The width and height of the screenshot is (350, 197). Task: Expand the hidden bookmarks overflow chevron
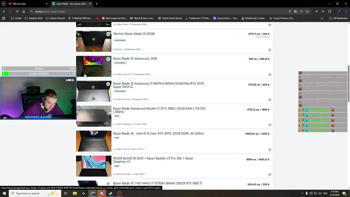pyautogui.click(x=322, y=18)
